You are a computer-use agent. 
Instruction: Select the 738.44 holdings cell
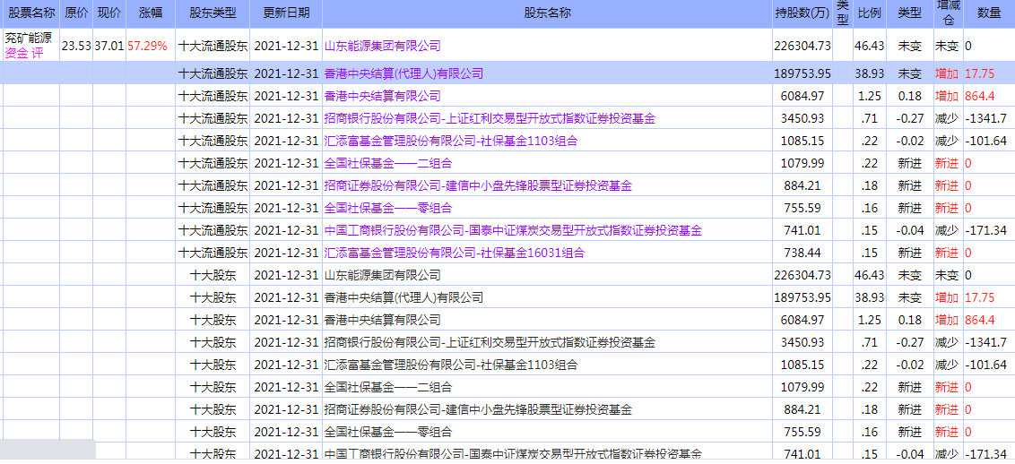coord(802,253)
